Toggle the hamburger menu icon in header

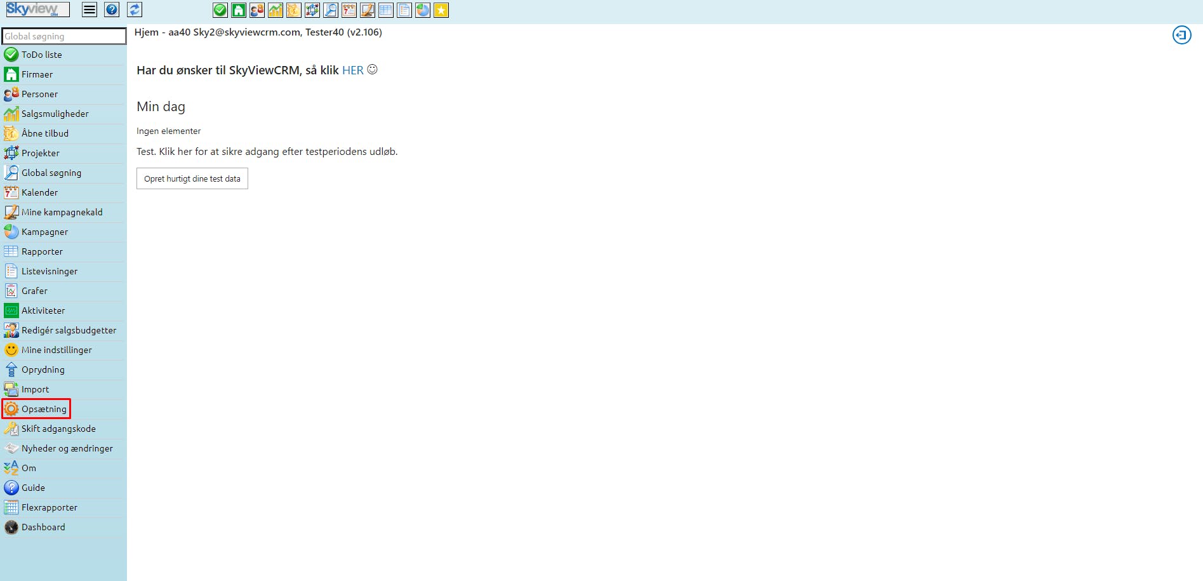pos(90,10)
